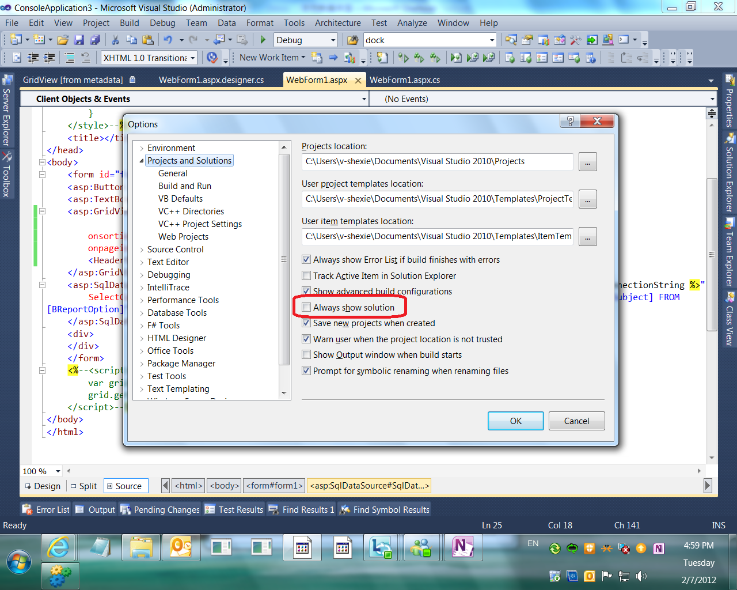Viewport: 737px width, 590px height.
Task: Click the Save icon in the toolbar
Action: pyautogui.click(x=79, y=40)
